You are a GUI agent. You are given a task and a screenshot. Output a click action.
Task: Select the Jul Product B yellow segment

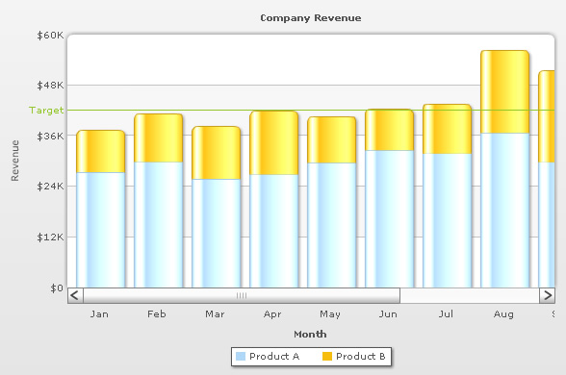coord(448,129)
